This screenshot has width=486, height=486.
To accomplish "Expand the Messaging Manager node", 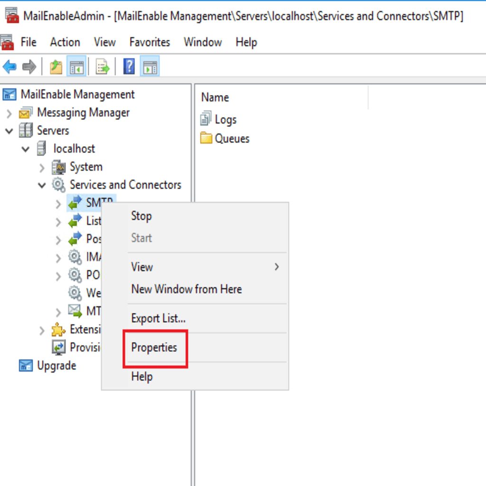I will click(x=9, y=114).
